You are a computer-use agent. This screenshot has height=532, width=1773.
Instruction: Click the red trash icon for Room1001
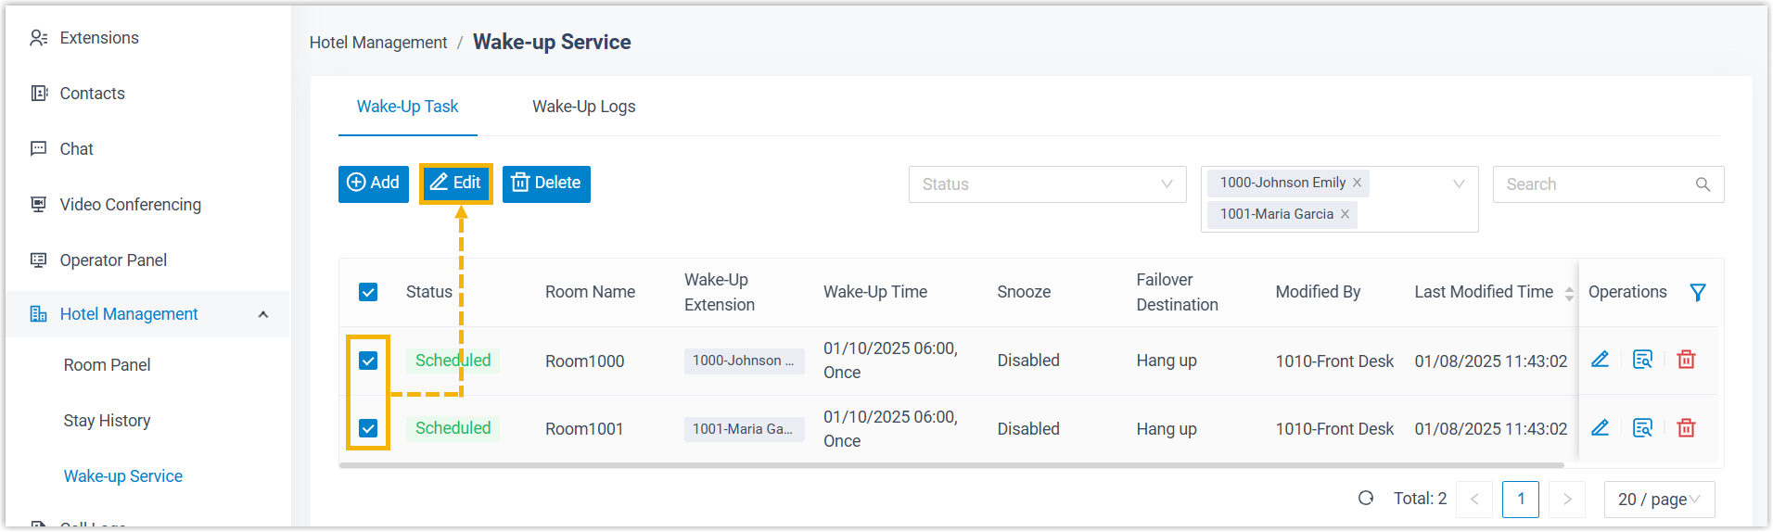(x=1686, y=428)
